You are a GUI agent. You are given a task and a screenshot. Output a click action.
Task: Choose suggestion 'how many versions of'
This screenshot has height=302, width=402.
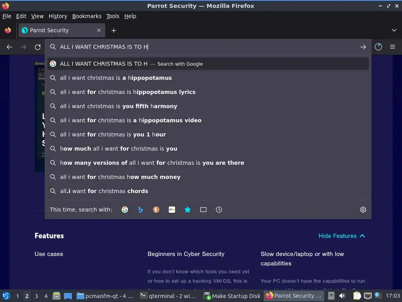coord(208,162)
